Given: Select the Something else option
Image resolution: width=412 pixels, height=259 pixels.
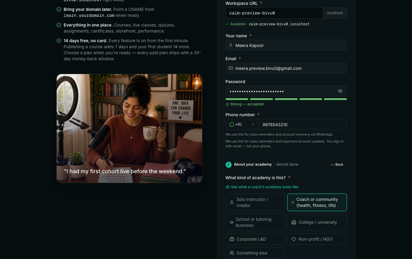Looking at the screenshot, I should click(255, 253).
